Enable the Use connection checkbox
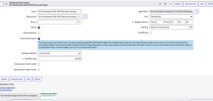 pos(39,33)
